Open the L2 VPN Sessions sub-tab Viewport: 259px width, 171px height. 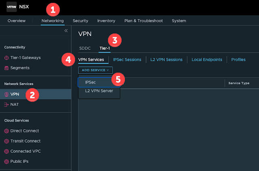tap(166, 60)
